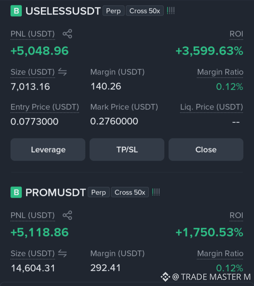Tap the signal bars indicator next to USELESSUSDT

[x=171, y=11]
